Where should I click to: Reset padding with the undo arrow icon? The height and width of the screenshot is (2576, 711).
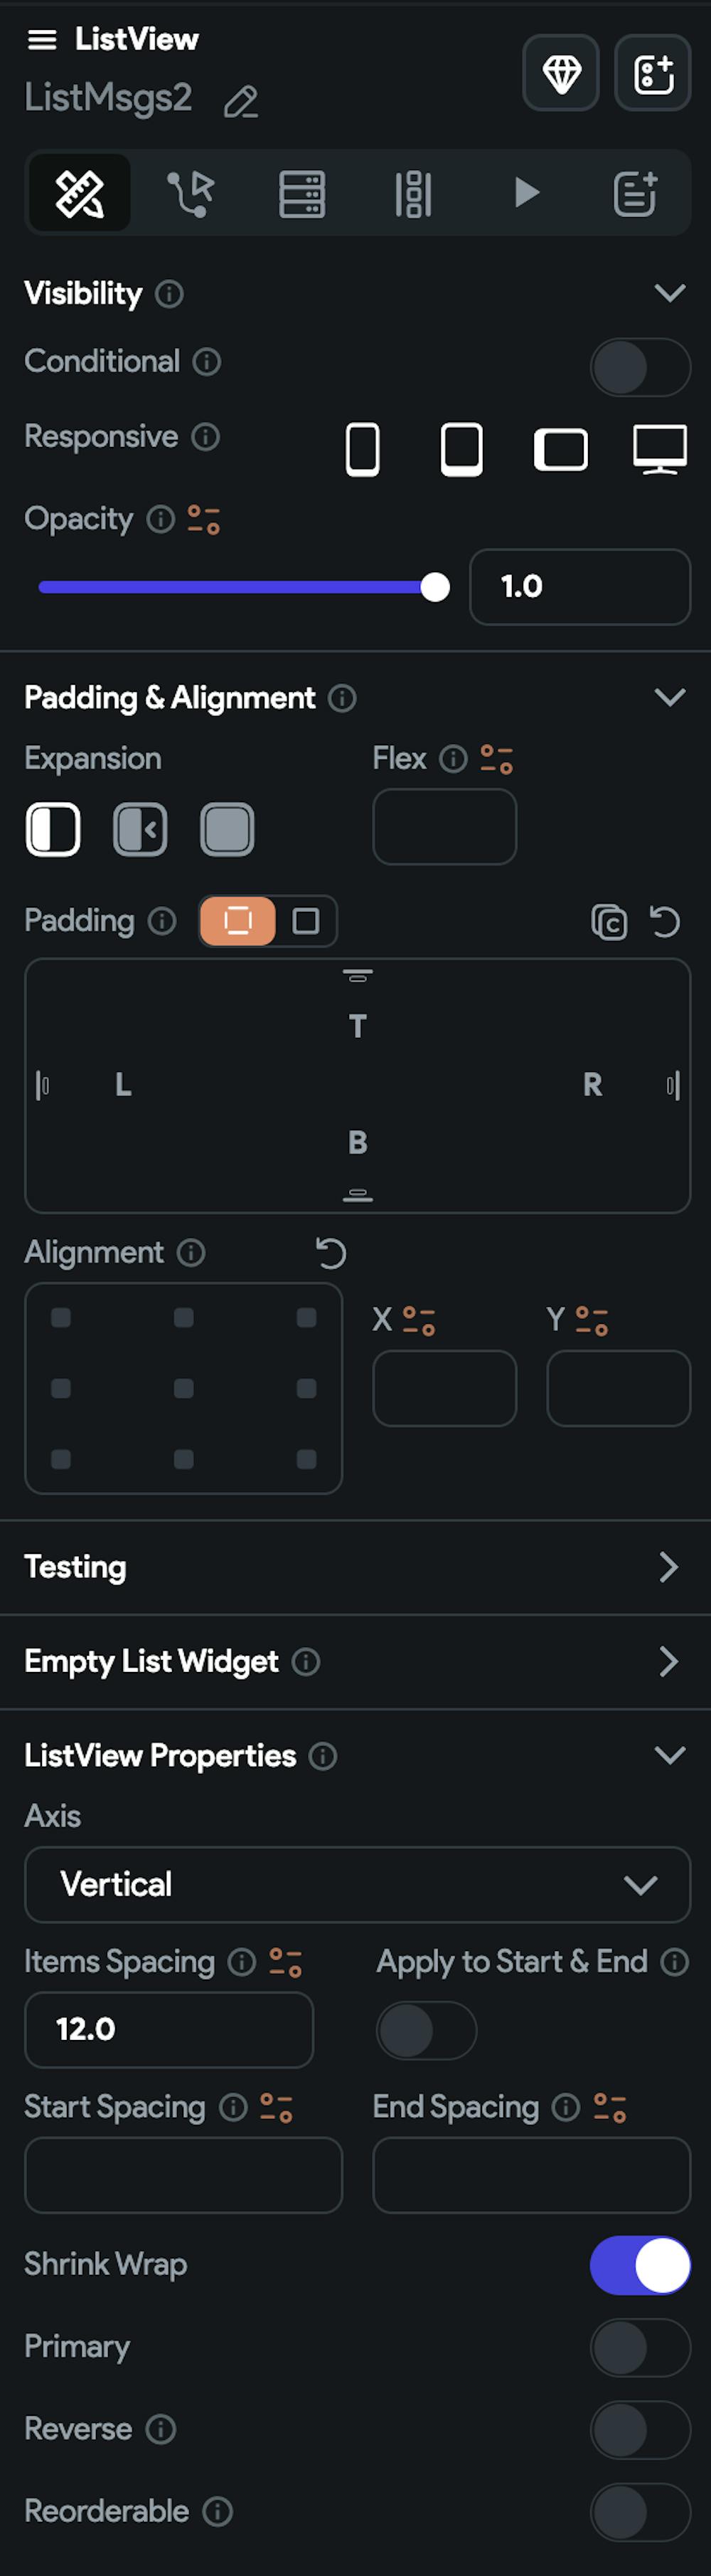pyautogui.click(x=665, y=921)
